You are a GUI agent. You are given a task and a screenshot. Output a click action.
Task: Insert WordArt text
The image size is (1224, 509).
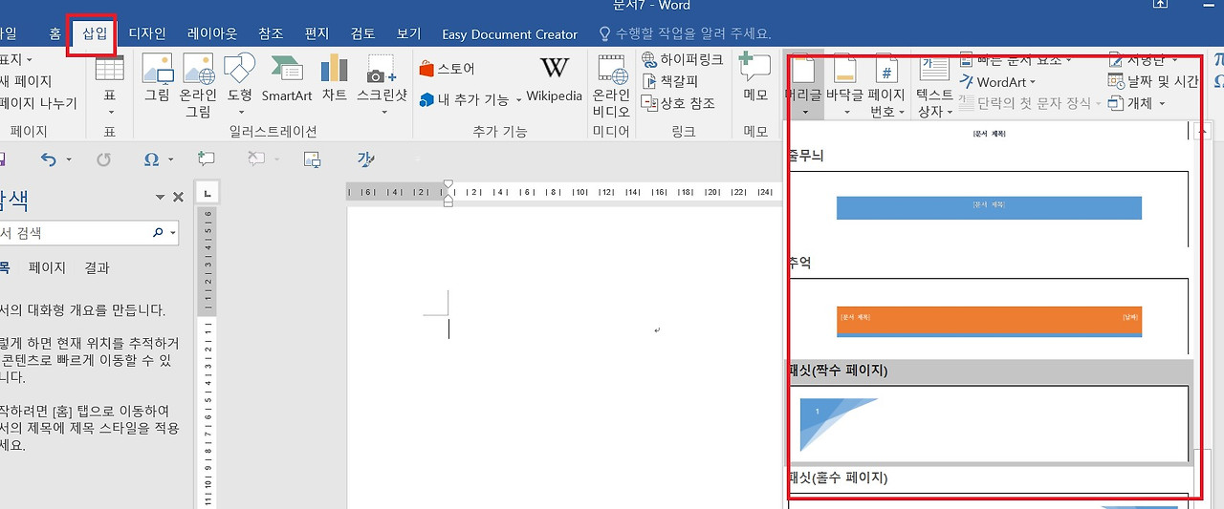(x=997, y=82)
